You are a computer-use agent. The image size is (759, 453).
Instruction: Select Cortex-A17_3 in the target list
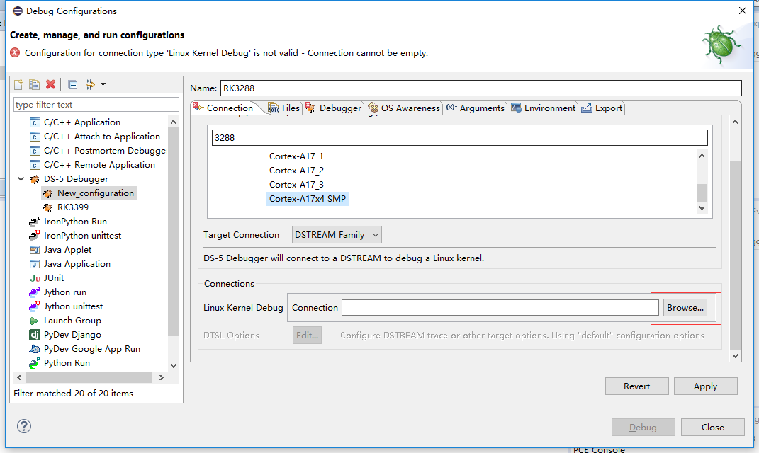[x=296, y=184]
